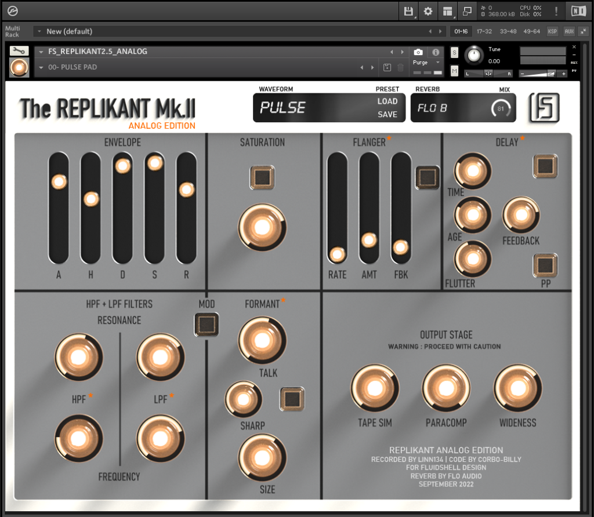Click the Flanger RATE slider handle
This screenshot has width=594, height=517.
pos(337,254)
